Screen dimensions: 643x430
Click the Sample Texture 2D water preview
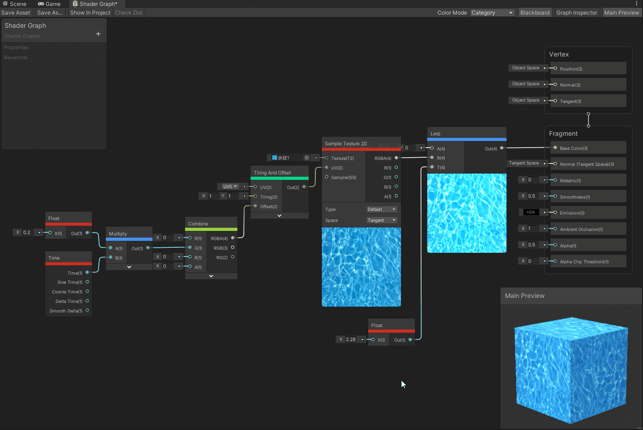[361, 267]
